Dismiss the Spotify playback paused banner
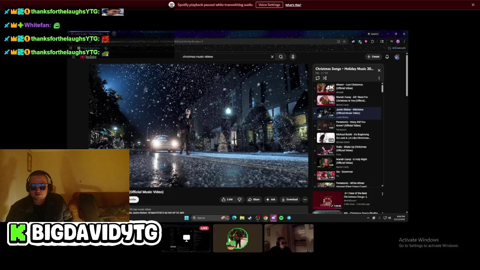Image resolution: width=480 pixels, height=270 pixels. point(473,5)
